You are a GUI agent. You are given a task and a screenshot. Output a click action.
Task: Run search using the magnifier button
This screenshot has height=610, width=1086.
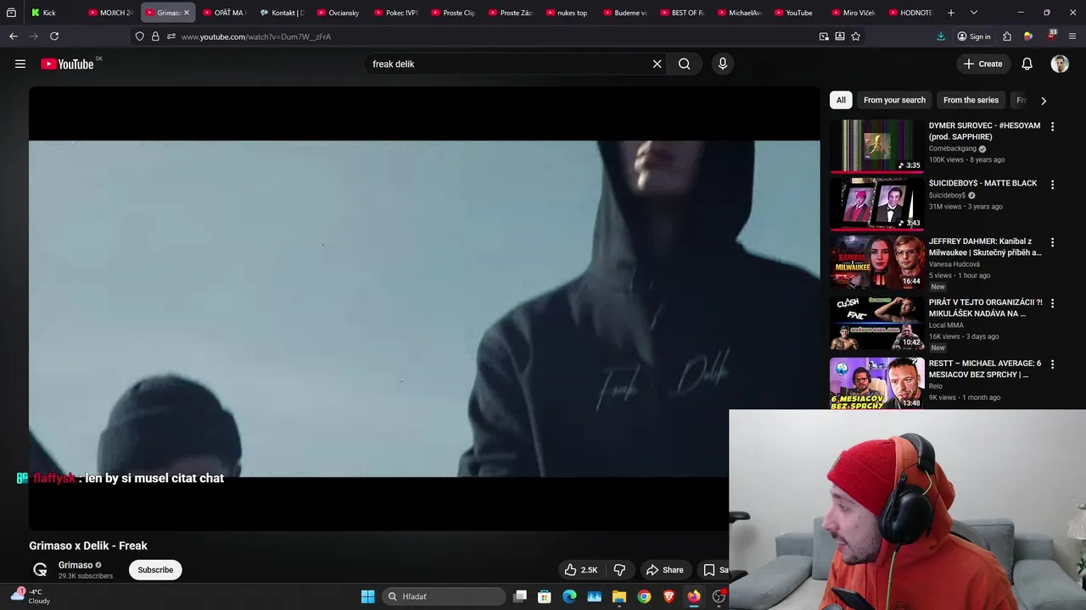coord(684,64)
